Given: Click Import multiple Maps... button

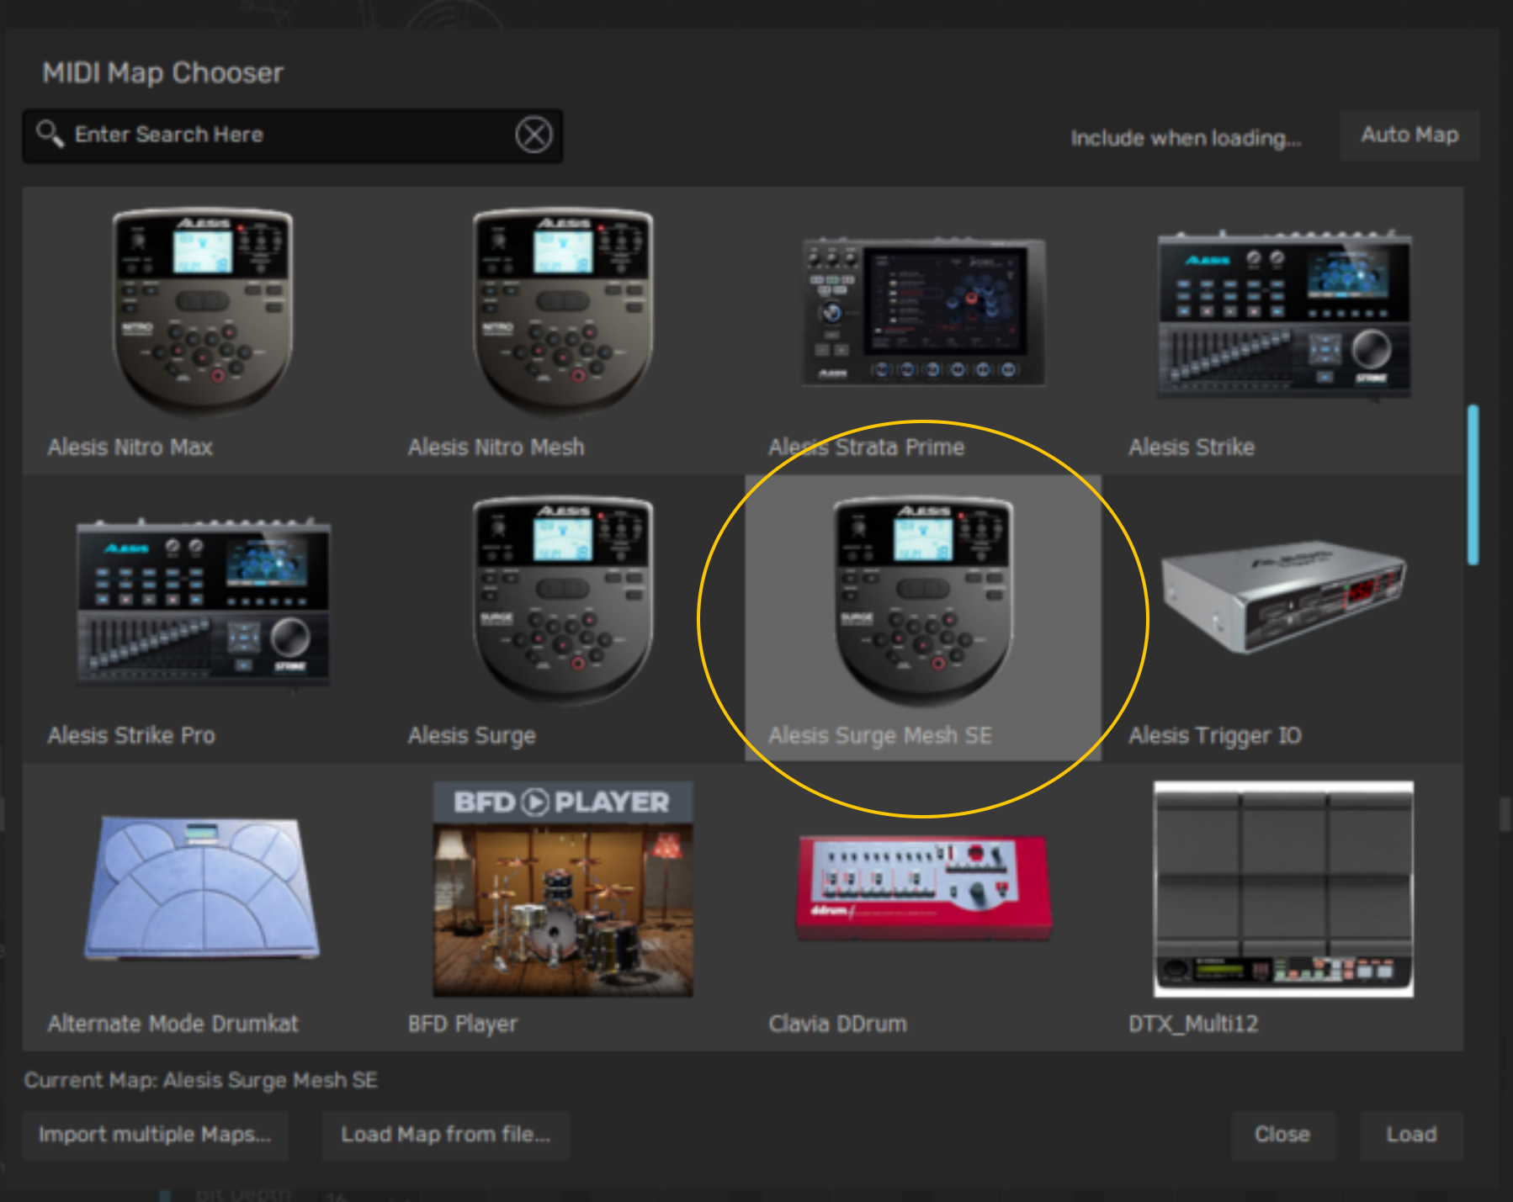Looking at the screenshot, I should click(155, 1135).
